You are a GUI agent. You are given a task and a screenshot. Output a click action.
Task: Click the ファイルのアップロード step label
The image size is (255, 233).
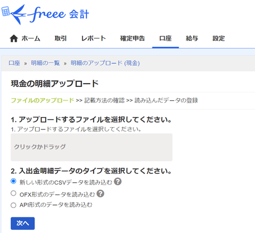pyautogui.click(x=42, y=100)
